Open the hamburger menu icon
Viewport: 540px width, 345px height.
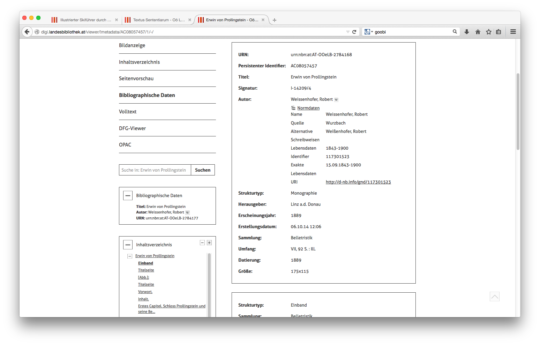pyautogui.click(x=513, y=32)
